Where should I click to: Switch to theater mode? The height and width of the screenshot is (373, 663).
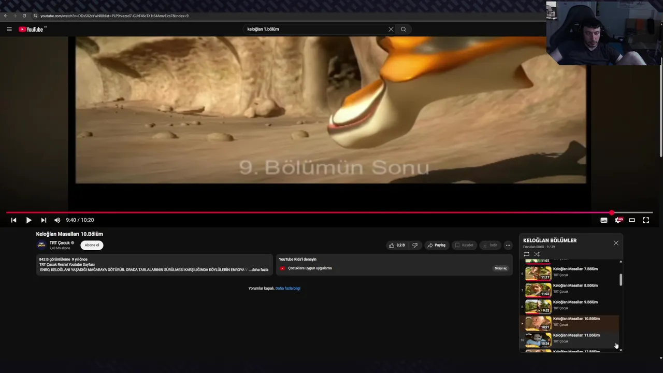632,220
